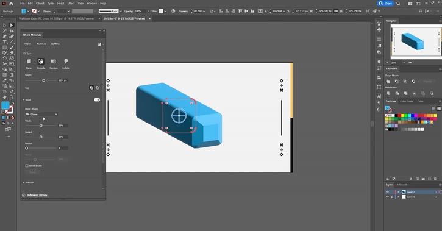
Task: Expand the Rotation section
Action: coord(24,183)
